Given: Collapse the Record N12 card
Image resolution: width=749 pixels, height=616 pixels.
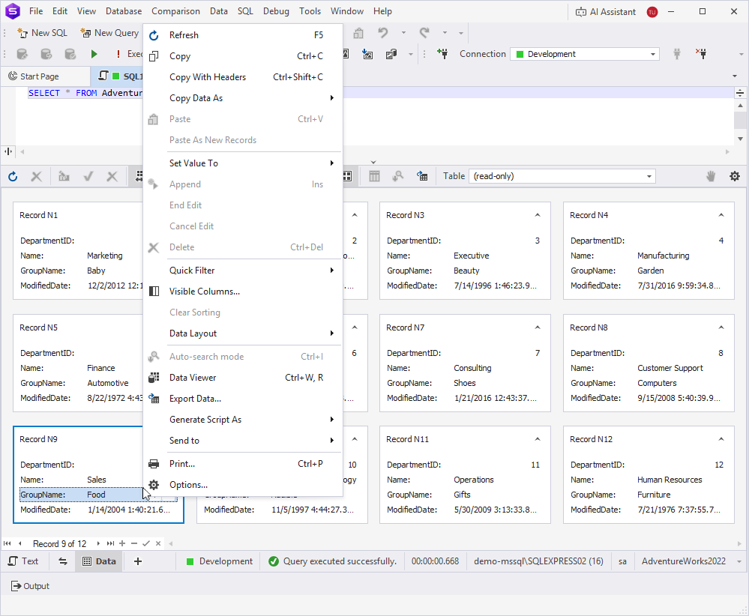Looking at the screenshot, I should [x=721, y=439].
